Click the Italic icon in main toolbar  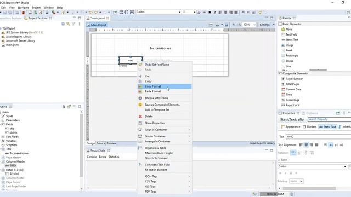215,12
